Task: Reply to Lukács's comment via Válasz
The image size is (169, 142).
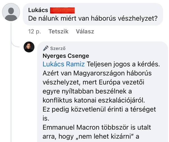Action: [85, 31]
